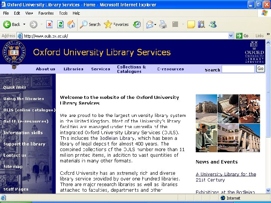Open the History clock icon

click(x=137, y=24)
